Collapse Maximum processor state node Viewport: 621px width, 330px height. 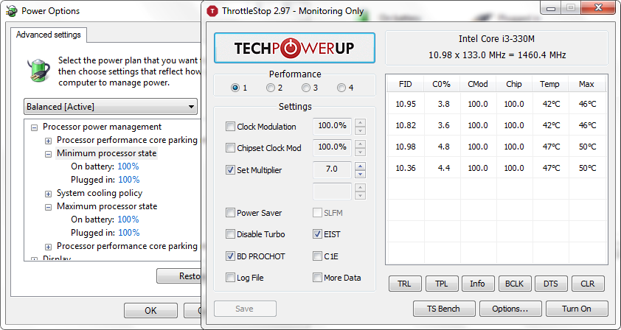coord(49,207)
